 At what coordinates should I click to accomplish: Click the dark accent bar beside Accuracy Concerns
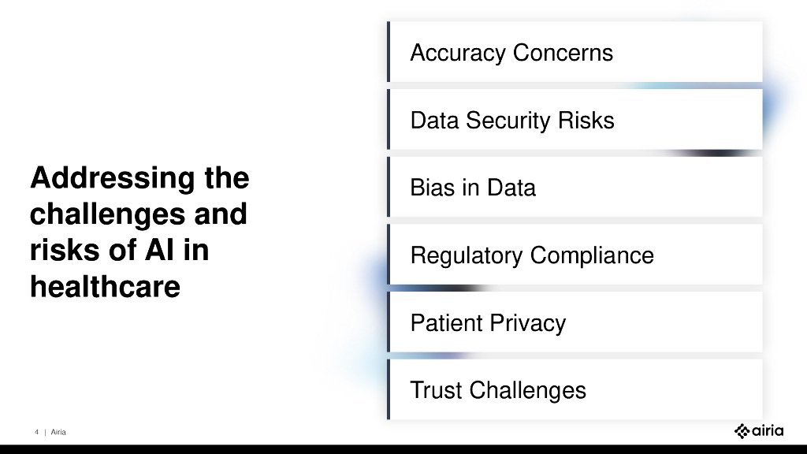(389, 52)
